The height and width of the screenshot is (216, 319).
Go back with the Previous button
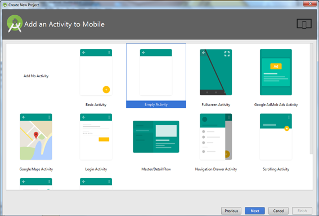(231, 211)
